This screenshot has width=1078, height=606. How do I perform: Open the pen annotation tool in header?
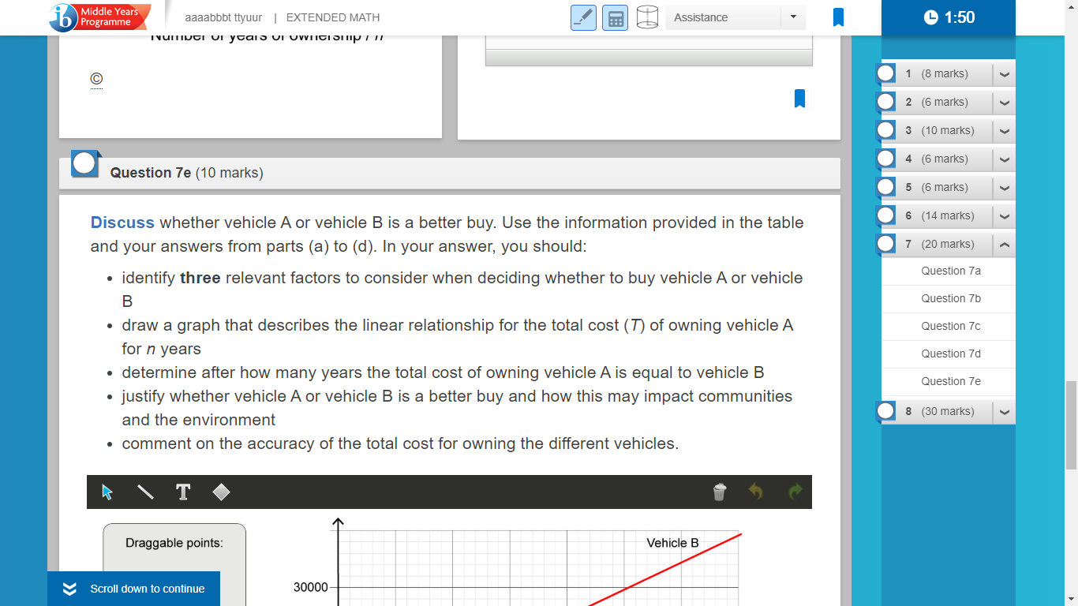(x=584, y=17)
